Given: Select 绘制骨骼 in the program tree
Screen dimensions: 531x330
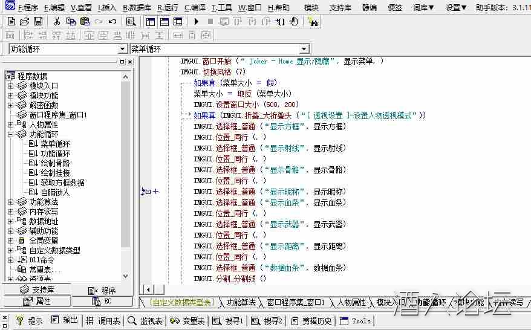Looking at the screenshot, I should [x=54, y=163].
